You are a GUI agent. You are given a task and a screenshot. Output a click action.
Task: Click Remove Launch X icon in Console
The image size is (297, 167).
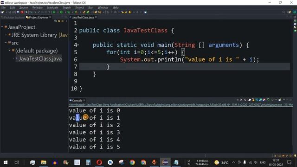241,100
